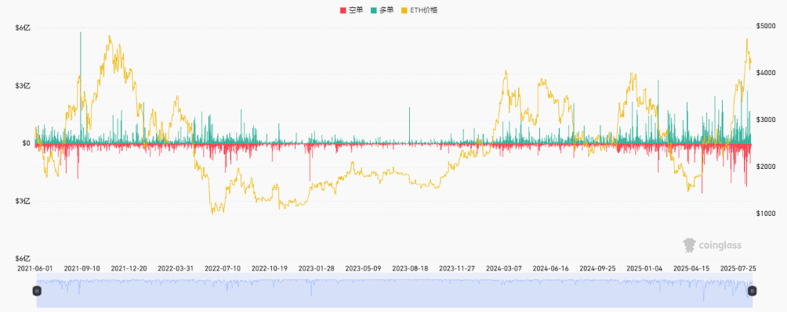This screenshot has width=787, height=312.
Task: Click the 2023-08-18 date label
Action: click(410, 269)
